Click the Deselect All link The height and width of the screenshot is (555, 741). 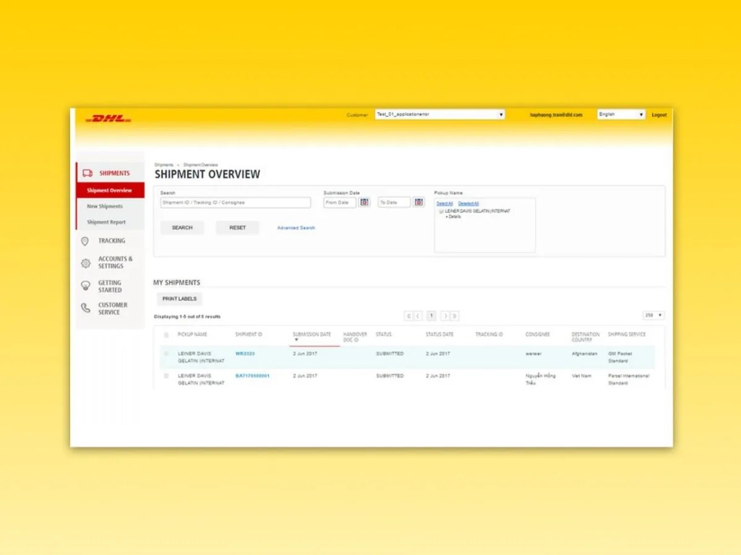469,204
